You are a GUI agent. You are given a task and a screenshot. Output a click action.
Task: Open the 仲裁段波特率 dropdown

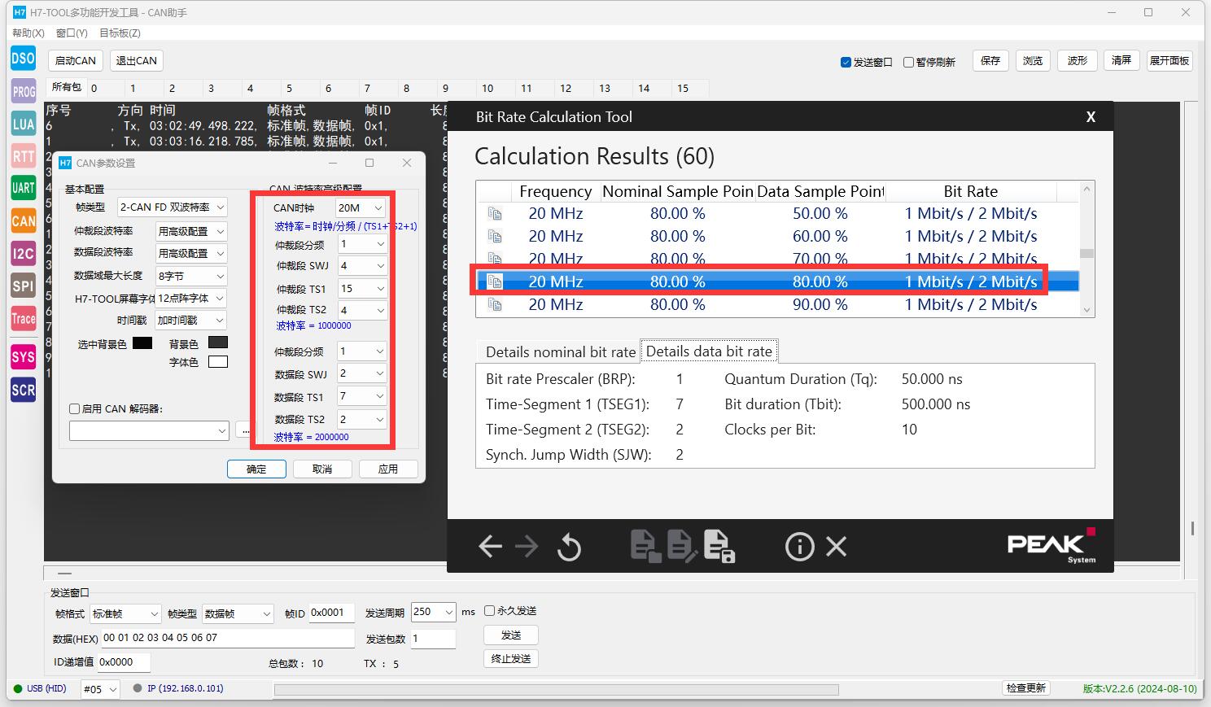(x=191, y=231)
